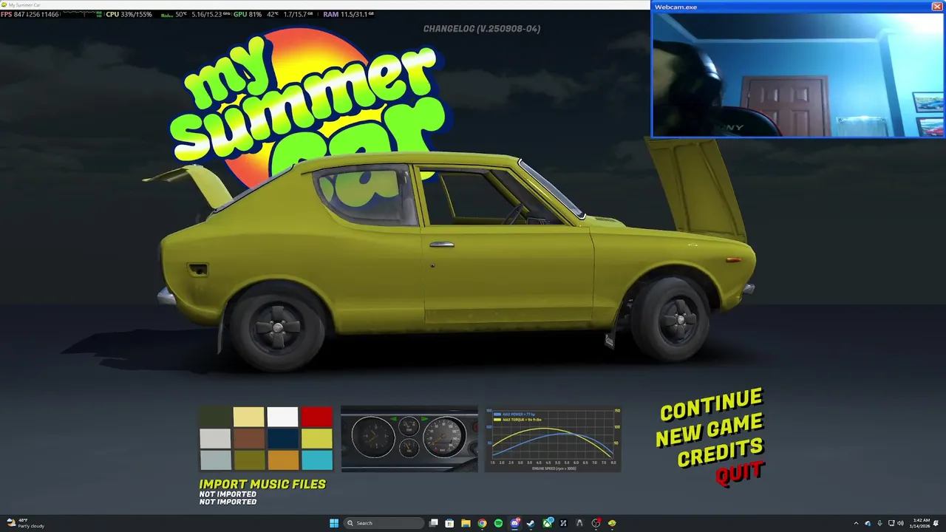Open the engine power torque graph
The image size is (946, 532).
click(x=553, y=439)
